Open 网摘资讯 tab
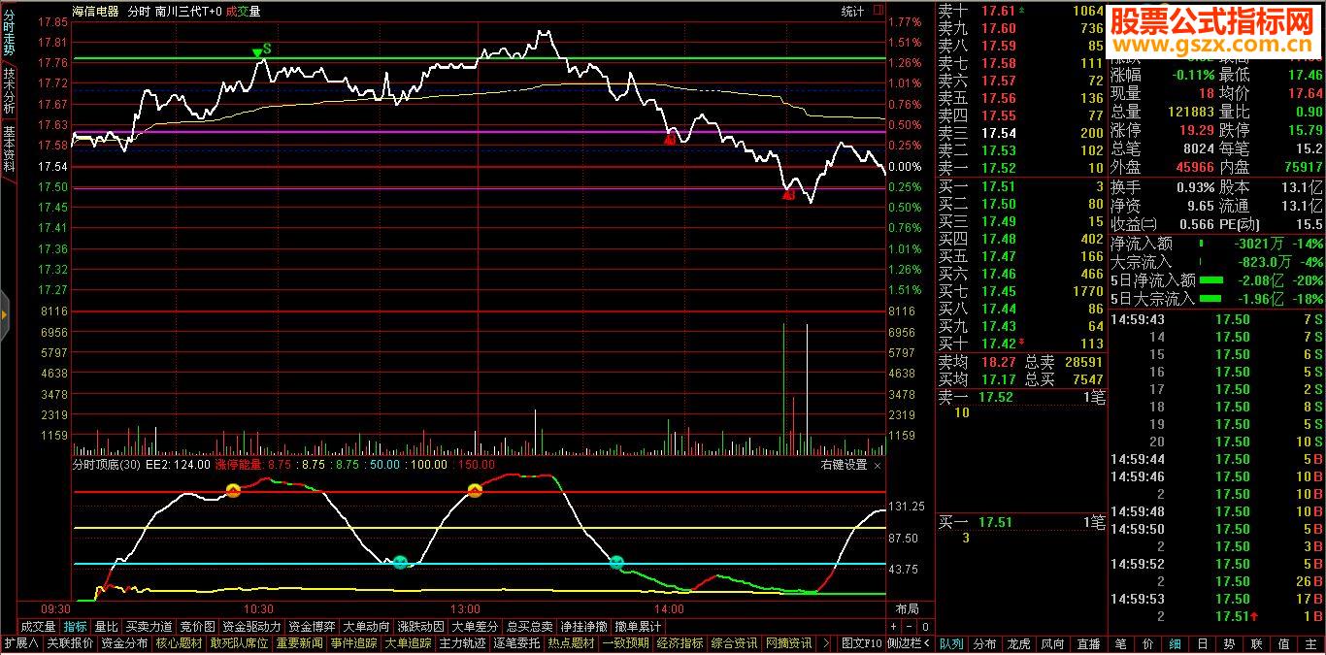Image resolution: width=1326 pixels, height=655 pixels. click(x=789, y=643)
